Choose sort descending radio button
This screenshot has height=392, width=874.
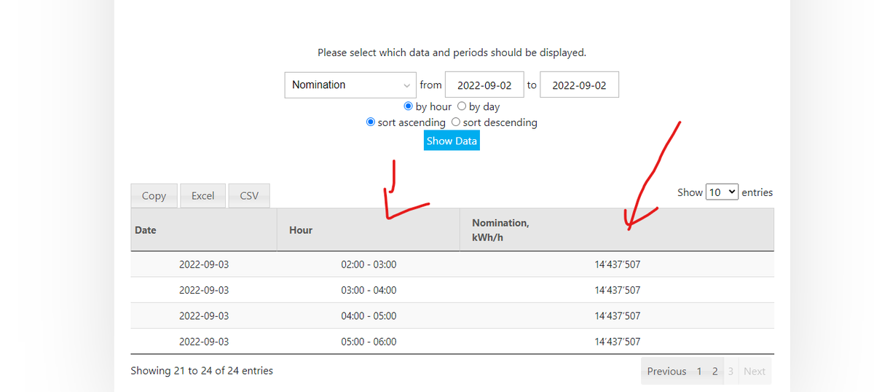(x=456, y=122)
